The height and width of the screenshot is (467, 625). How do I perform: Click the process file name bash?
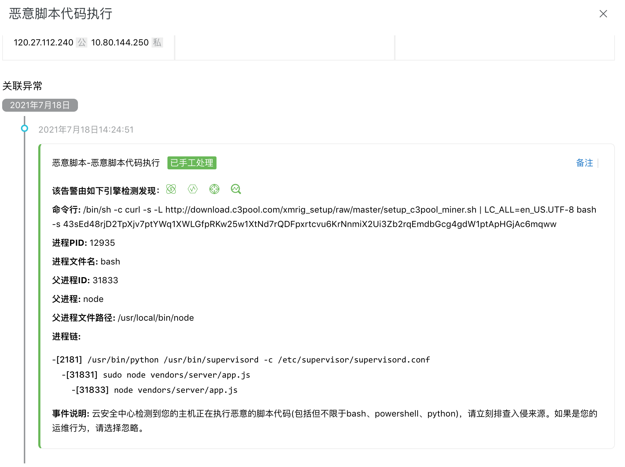point(110,262)
